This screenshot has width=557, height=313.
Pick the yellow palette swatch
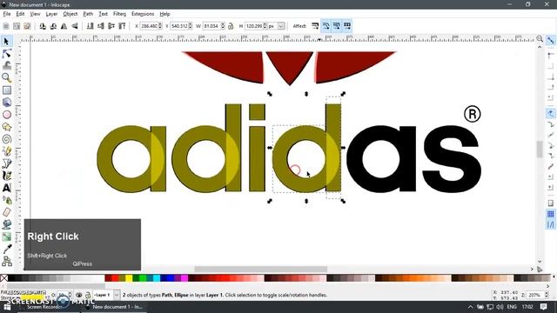pyautogui.click(x=129, y=278)
